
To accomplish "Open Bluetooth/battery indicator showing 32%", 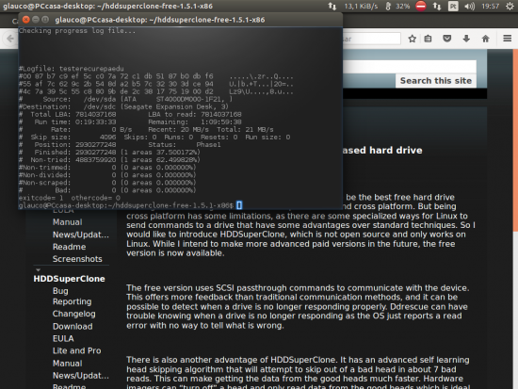I will point(397,6).
